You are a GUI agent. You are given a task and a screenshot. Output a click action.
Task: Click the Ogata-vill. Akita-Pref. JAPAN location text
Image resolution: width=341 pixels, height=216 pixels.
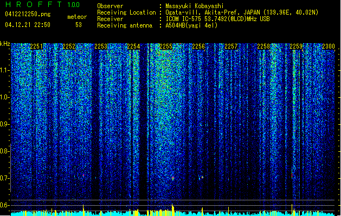point(242,12)
